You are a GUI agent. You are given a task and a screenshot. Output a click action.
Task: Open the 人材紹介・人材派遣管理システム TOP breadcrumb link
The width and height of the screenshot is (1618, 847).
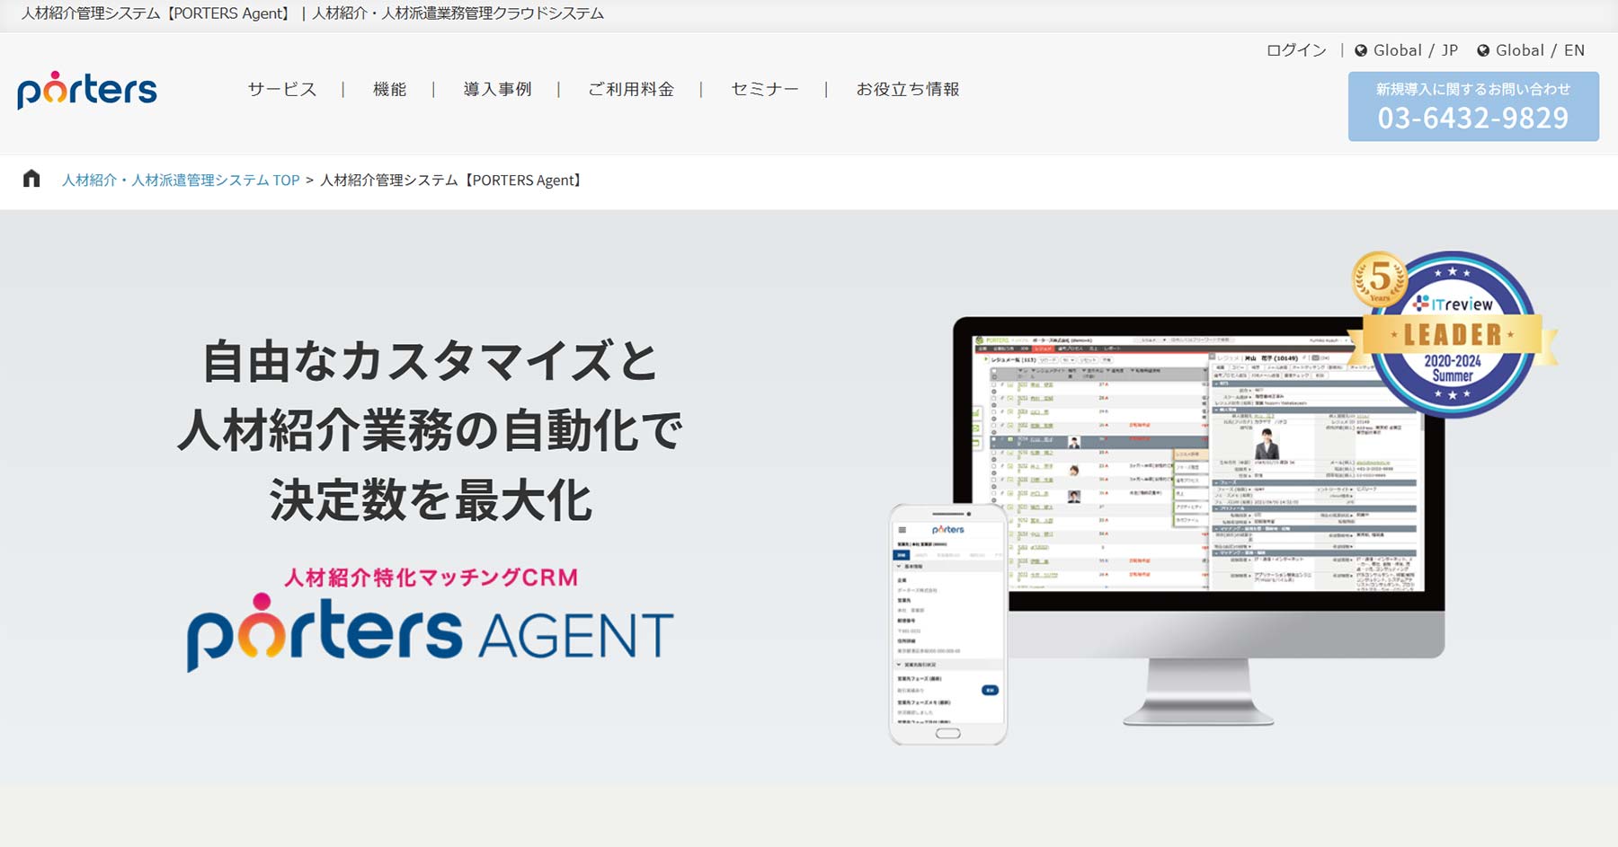click(x=181, y=180)
